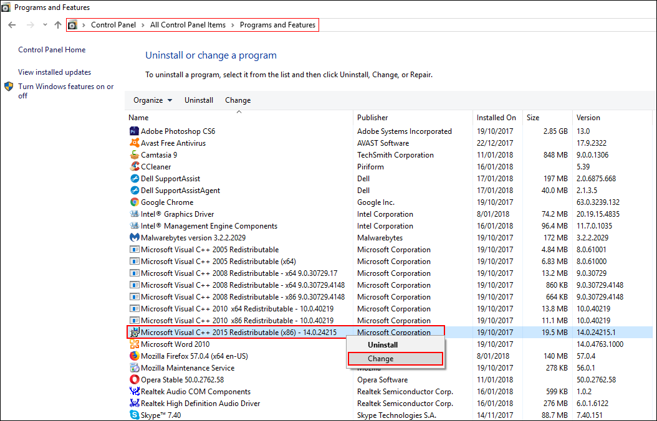Choose Change from the context menu
The height and width of the screenshot is (421, 657).
(x=395, y=359)
